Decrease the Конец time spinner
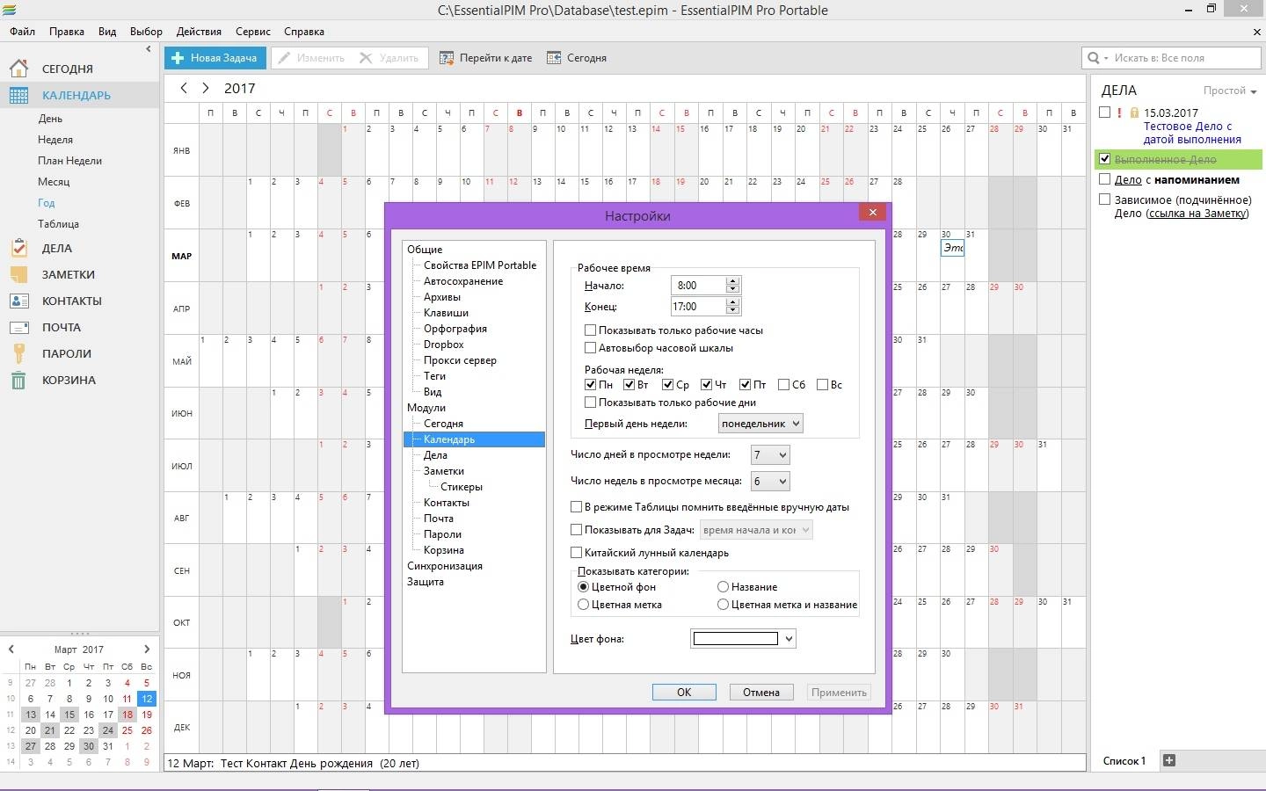 732,310
